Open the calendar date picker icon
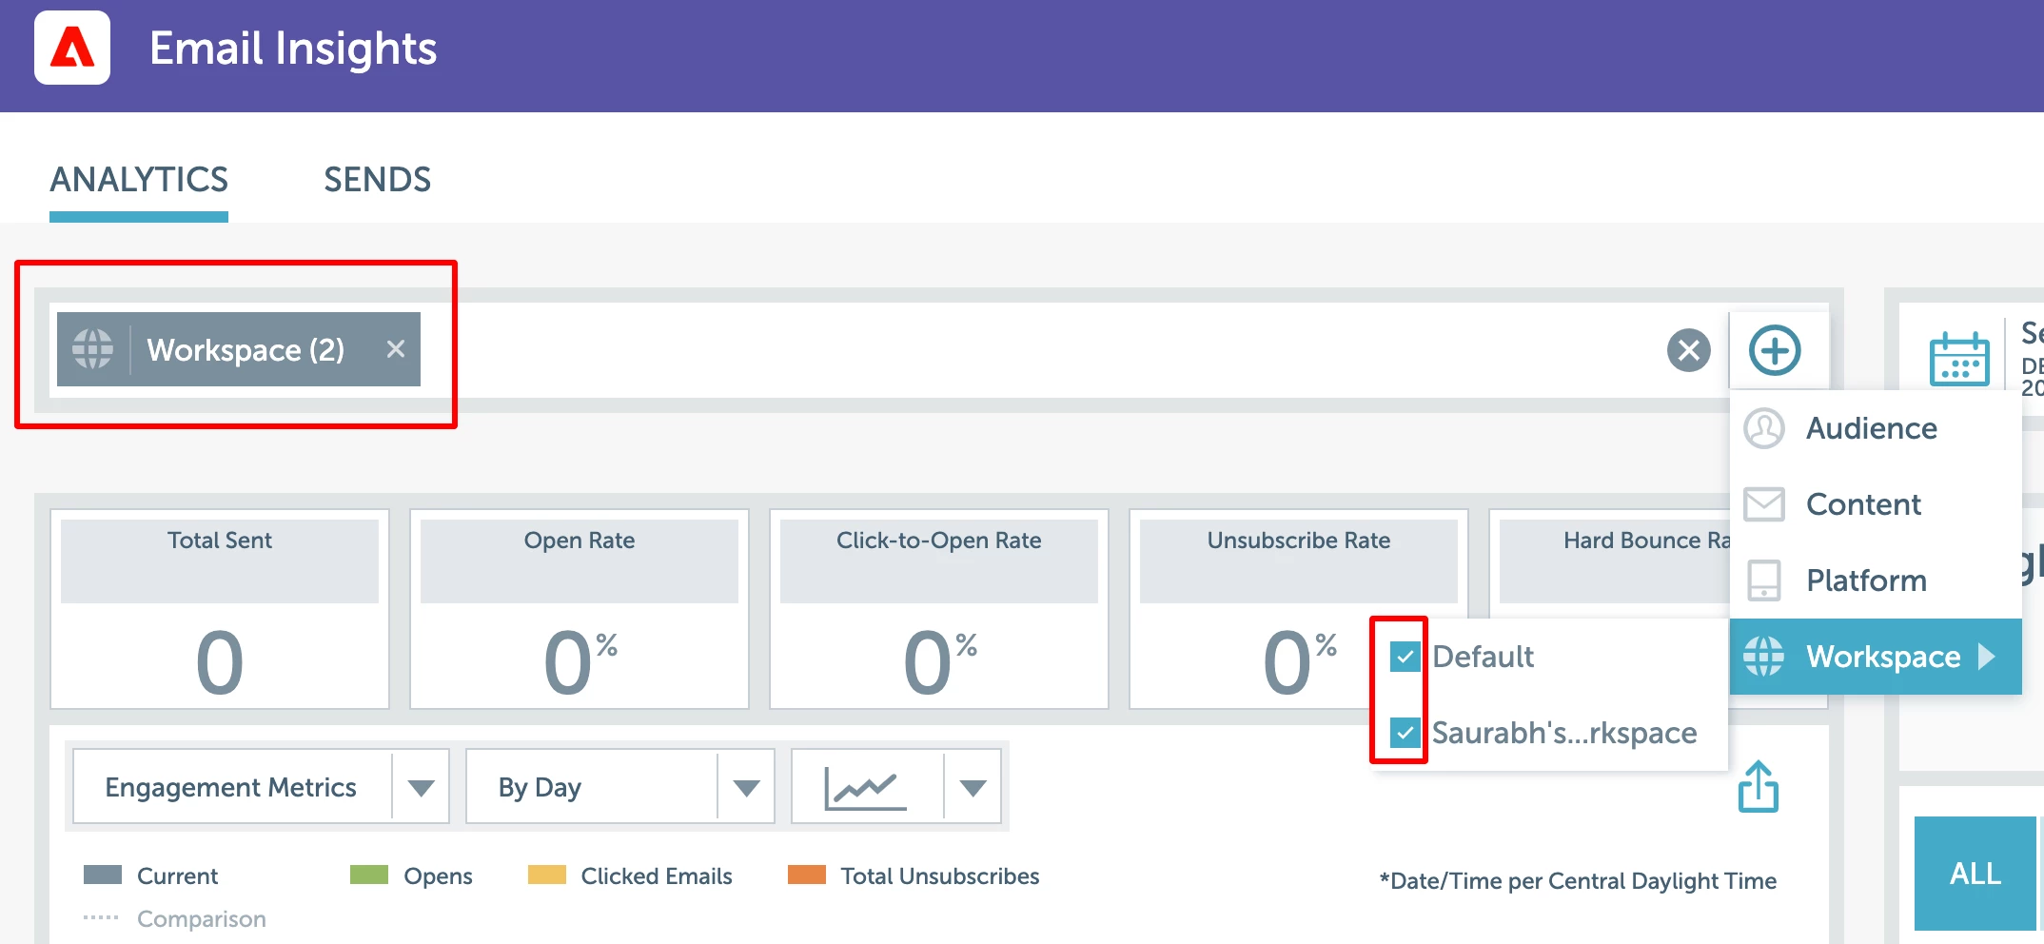Image resolution: width=2044 pixels, height=944 pixels. pos(1958,359)
